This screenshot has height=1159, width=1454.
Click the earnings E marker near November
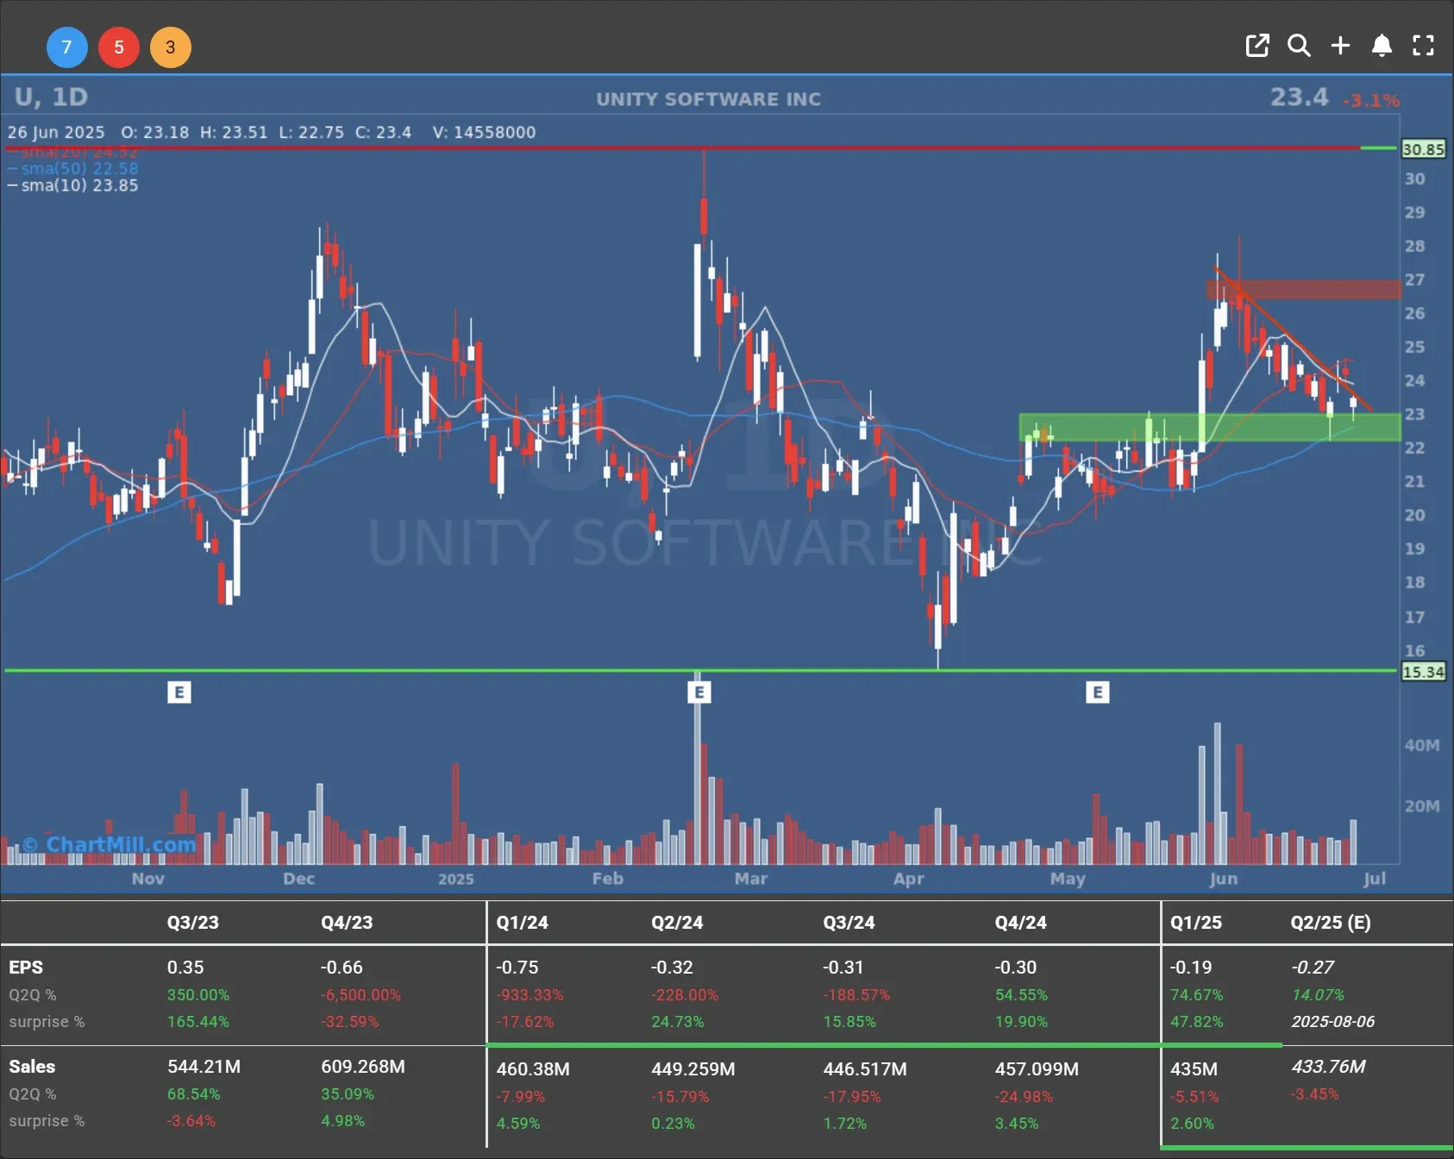tap(179, 692)
